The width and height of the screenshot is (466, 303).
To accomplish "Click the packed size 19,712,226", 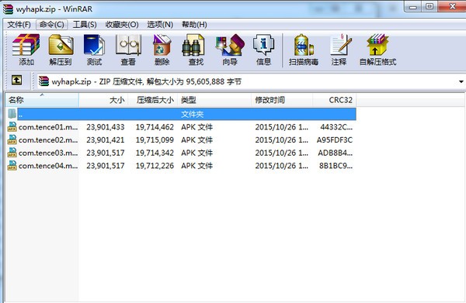I will tap(155, 166).
